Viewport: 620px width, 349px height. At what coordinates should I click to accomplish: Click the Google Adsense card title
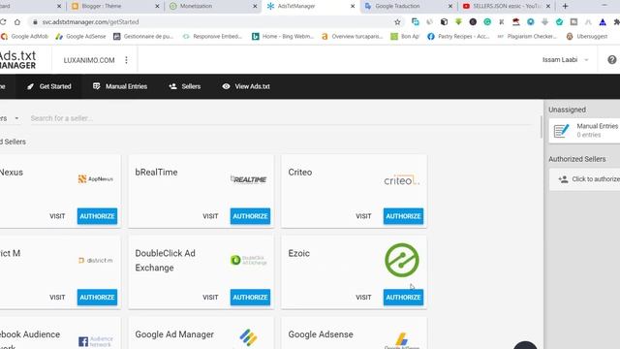coord(321,334)
